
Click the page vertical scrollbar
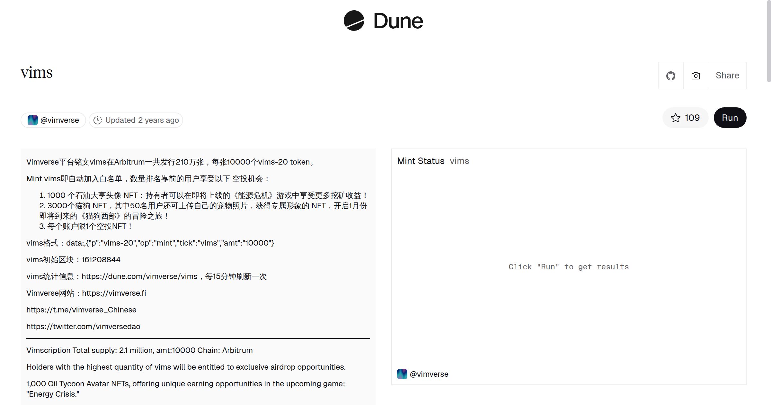click(768, 42)
